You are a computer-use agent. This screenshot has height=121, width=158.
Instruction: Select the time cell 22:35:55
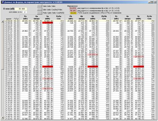(x=9, y=67)
